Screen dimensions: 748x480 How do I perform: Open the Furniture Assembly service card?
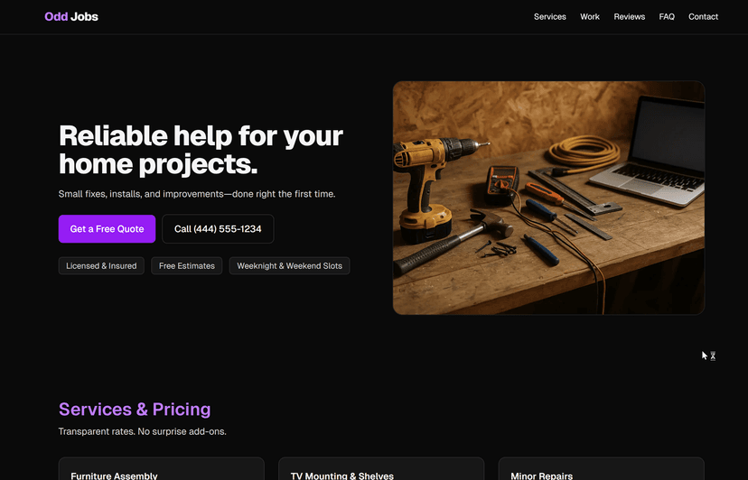tap(161, 469)
